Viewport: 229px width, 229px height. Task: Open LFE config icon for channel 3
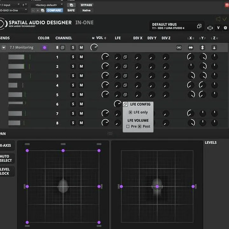pos(125,76)
